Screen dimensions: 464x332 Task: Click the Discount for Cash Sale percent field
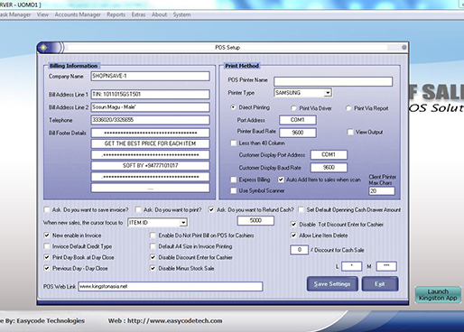(299, 250)
